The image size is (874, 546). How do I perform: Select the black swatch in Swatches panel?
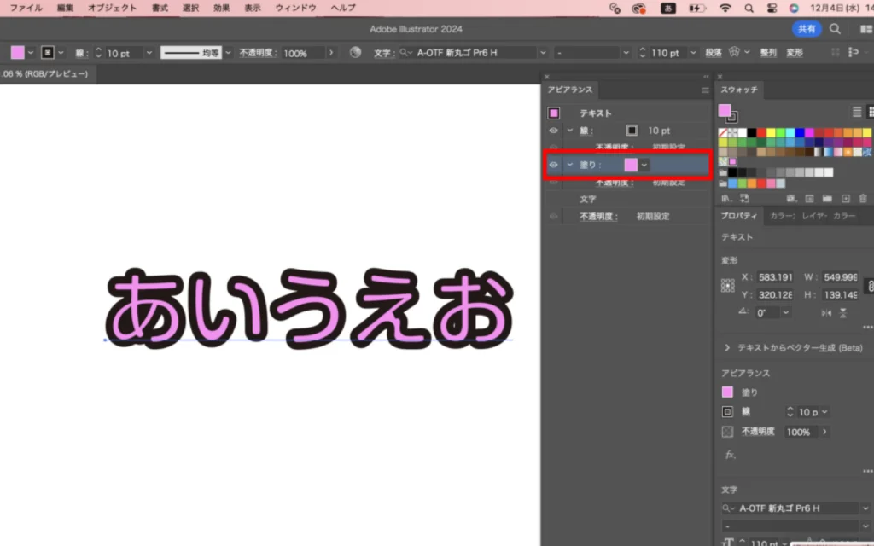752,133
